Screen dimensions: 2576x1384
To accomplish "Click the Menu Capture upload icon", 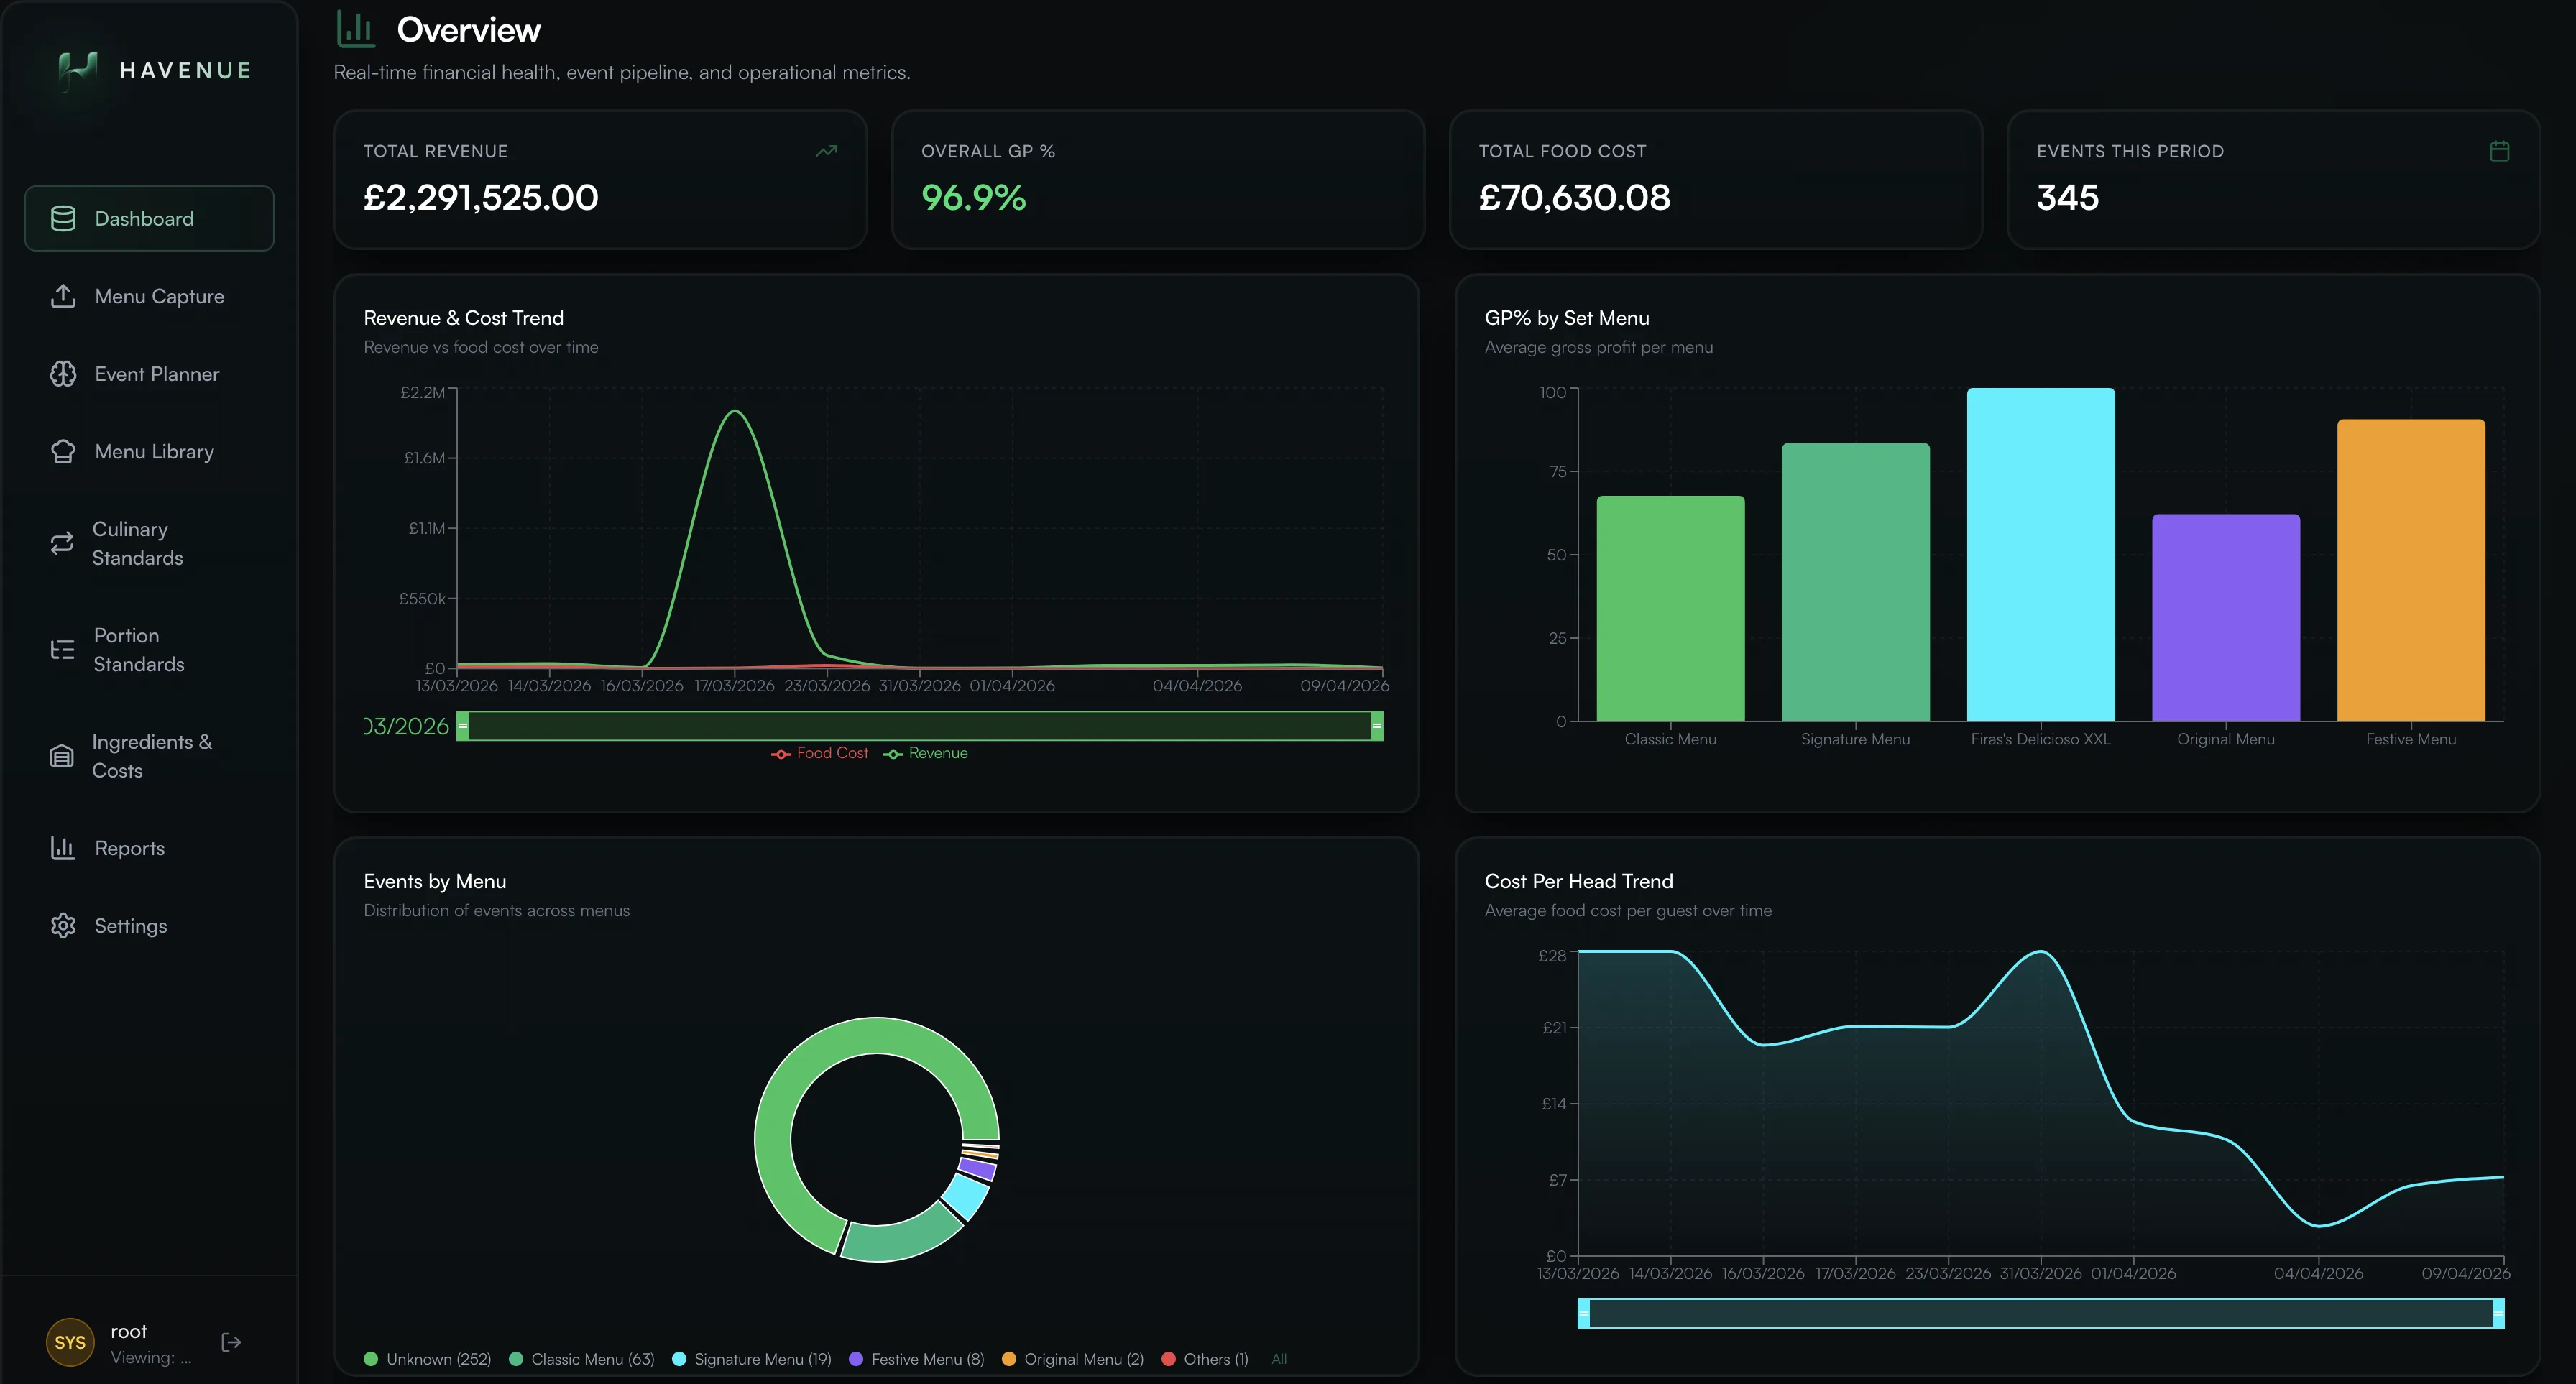I will pyautogui.click(x=63, y=296).
